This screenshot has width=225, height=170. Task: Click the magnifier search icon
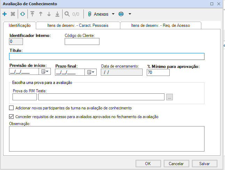[x=67, y=14]
